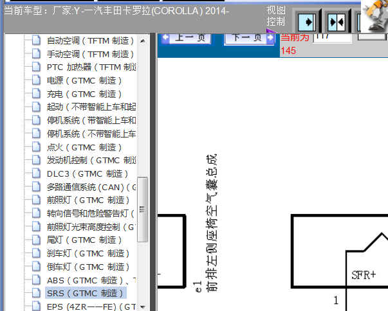Image resolution: width=388 pixels, height=311 pixels.
Task: Open 自动空调 (TFTM 制造) tree entry
Action: coord(90,40)
